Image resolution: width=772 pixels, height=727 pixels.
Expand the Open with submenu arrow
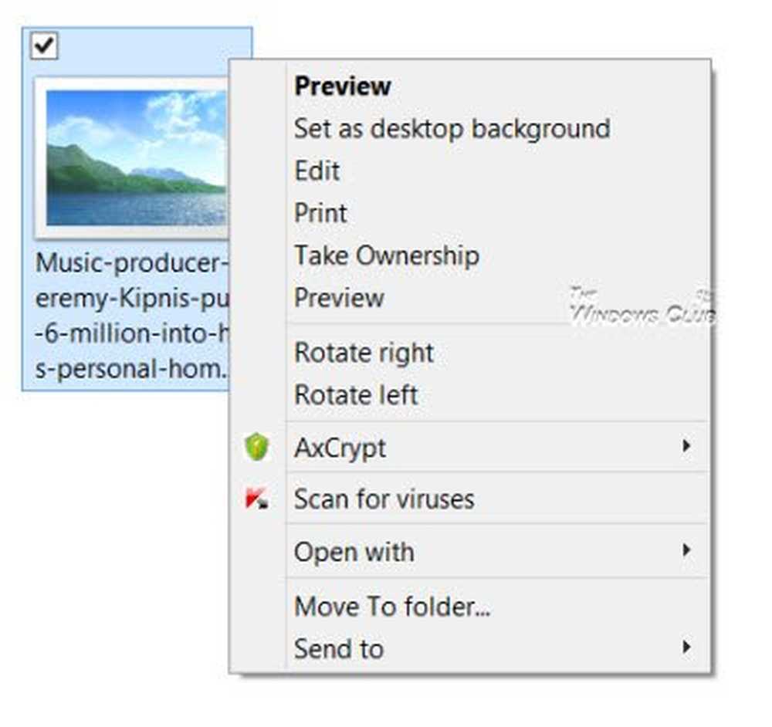686,551
